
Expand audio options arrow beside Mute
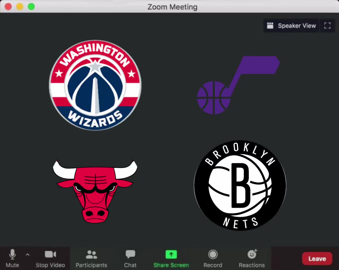click(x=28, y=255)
